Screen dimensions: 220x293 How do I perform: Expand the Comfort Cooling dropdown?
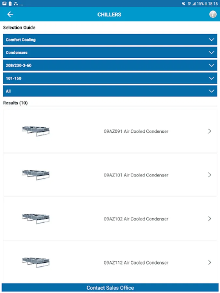pos(110,40)
